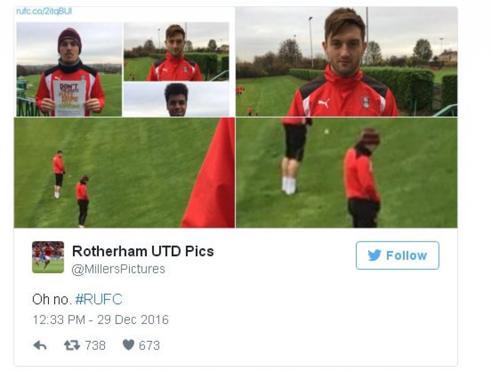The image size is (491, 372).
Task: Click the 738 retweet count
Action: [x=95, y=346]
